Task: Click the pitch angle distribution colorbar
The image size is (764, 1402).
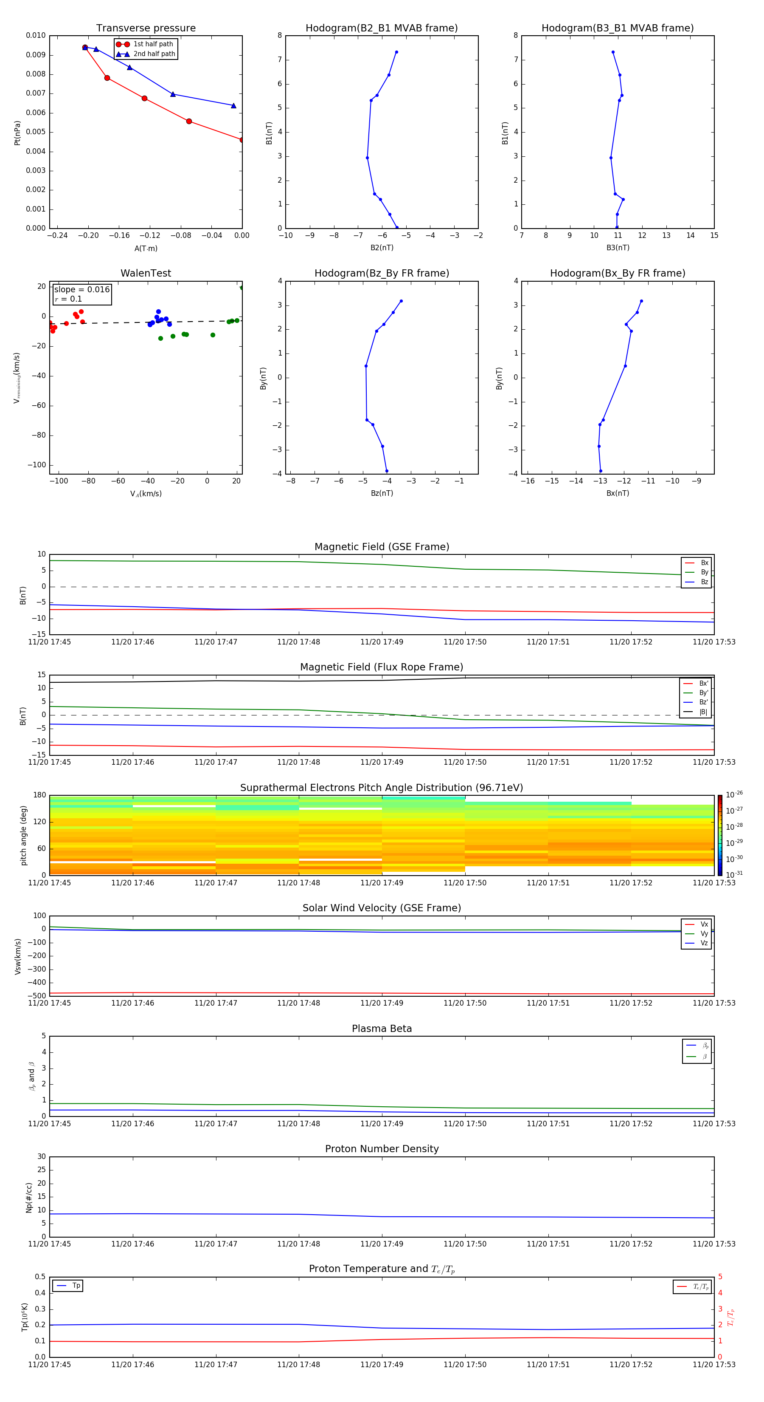Action: [x=719, y=835]
